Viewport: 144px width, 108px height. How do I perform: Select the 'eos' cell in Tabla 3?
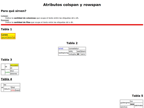(3, 69)
